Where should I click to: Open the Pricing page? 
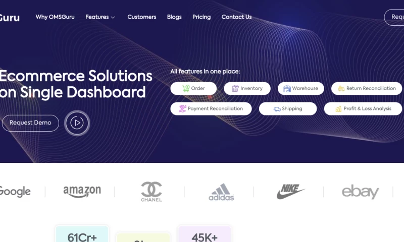(201, 17)
